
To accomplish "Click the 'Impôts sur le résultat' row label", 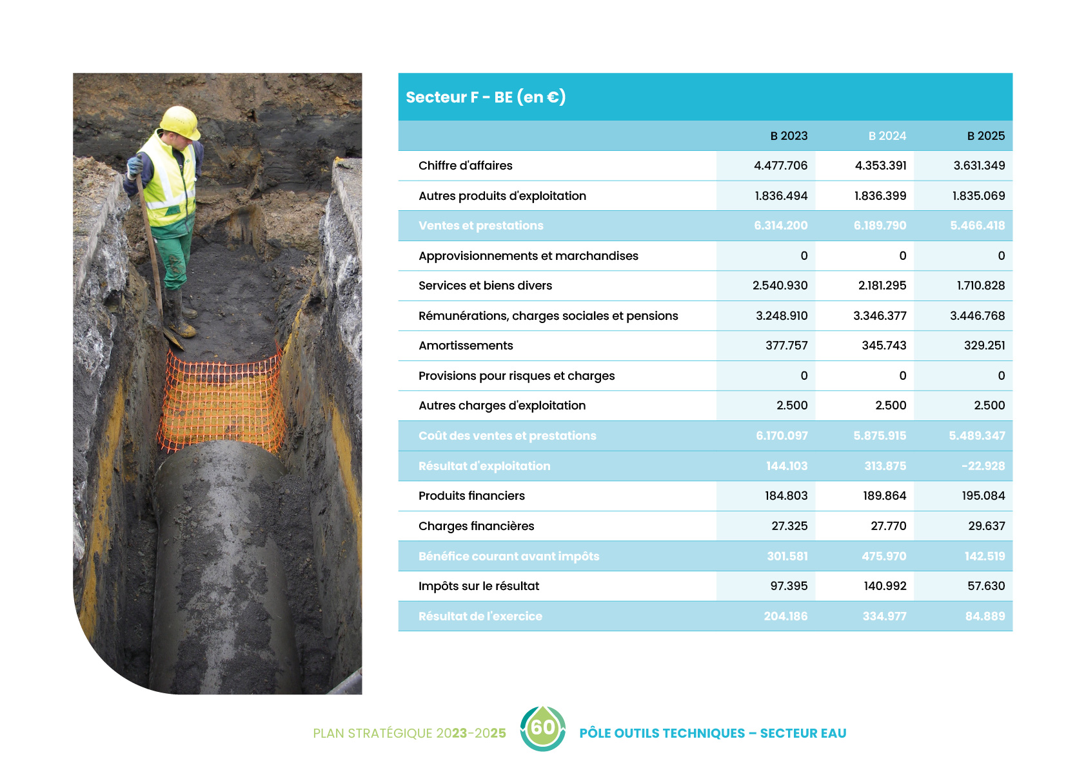I will [x=479, y=586].
